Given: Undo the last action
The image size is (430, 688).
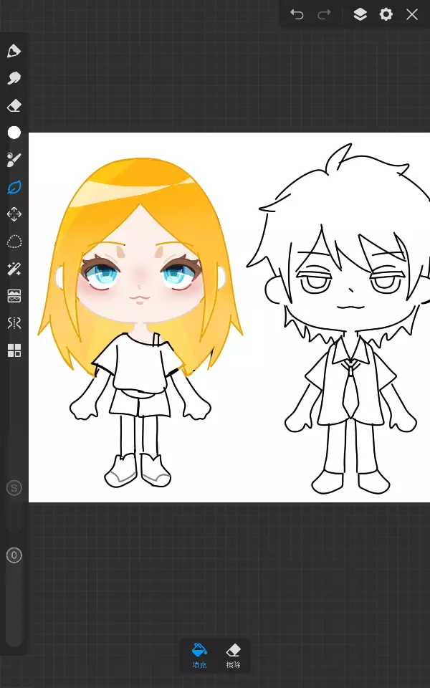Looking at the screenshot, I should [x=297, y=14].
